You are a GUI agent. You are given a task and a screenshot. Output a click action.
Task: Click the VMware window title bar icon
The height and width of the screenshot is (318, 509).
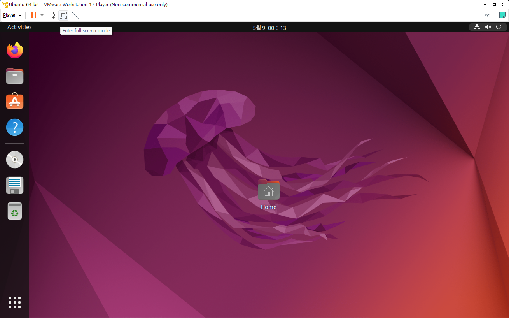[x=5, y=4]
